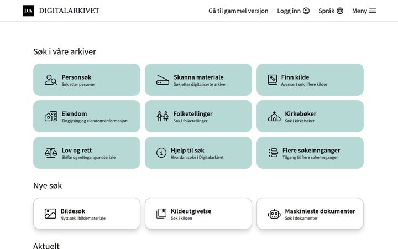Click the Kirkebøker church icon
Viewport: 398px width, 249px height.
pyautogui.click(x=274, y=116)
